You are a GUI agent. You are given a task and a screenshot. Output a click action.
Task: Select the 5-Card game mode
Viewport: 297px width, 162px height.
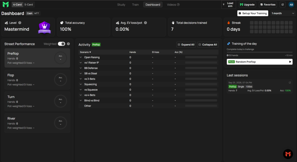coord(29,5)
